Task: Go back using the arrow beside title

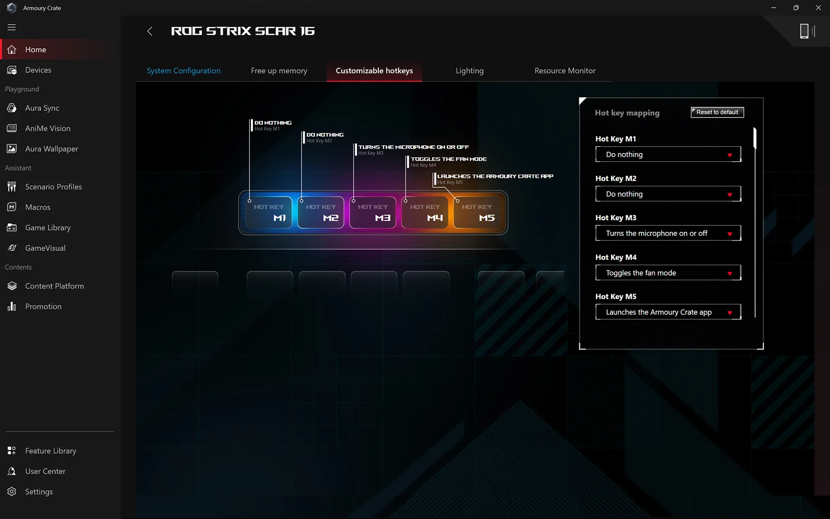Action: [150, 31]
